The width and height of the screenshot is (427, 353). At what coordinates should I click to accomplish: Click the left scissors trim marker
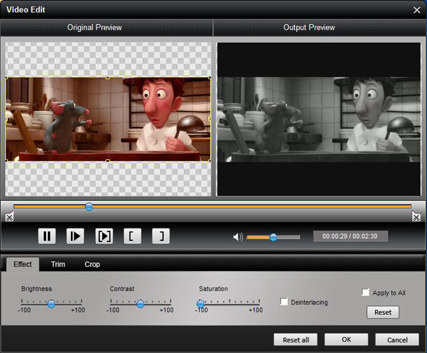click(x=9, y=217)
